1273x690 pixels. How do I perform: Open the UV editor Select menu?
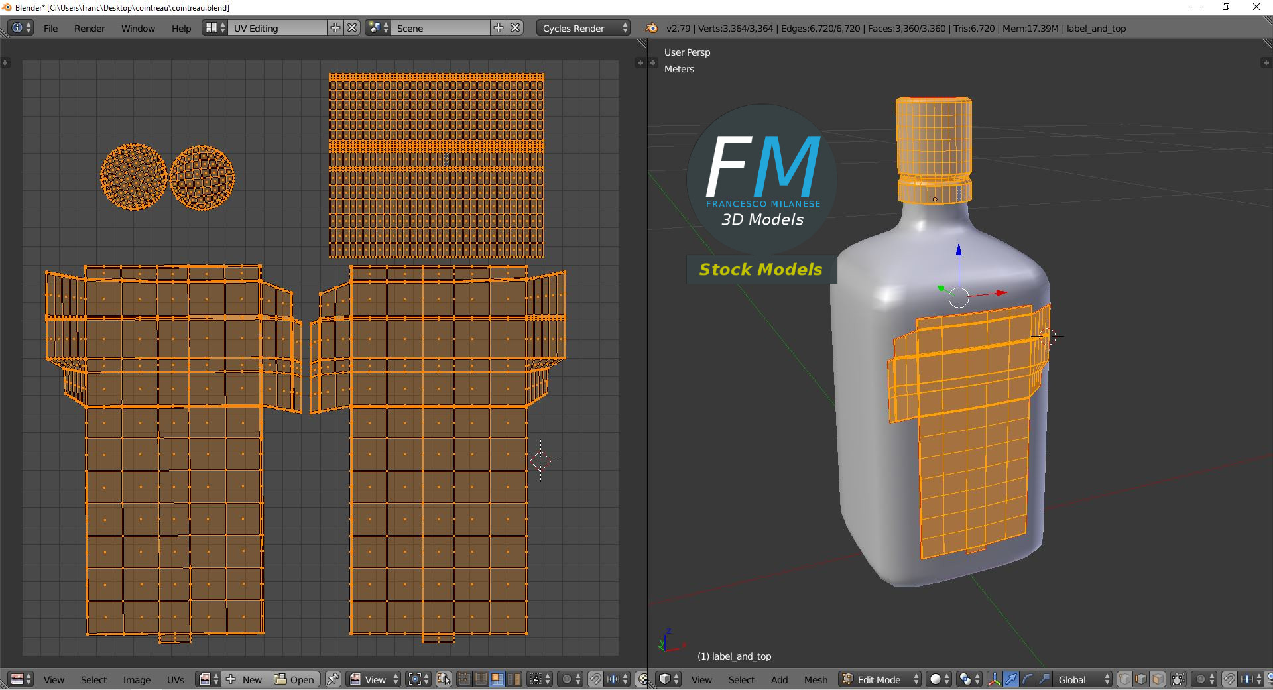[x=93, y=679]
